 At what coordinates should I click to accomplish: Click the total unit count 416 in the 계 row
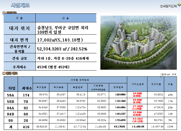coord(26,127)
